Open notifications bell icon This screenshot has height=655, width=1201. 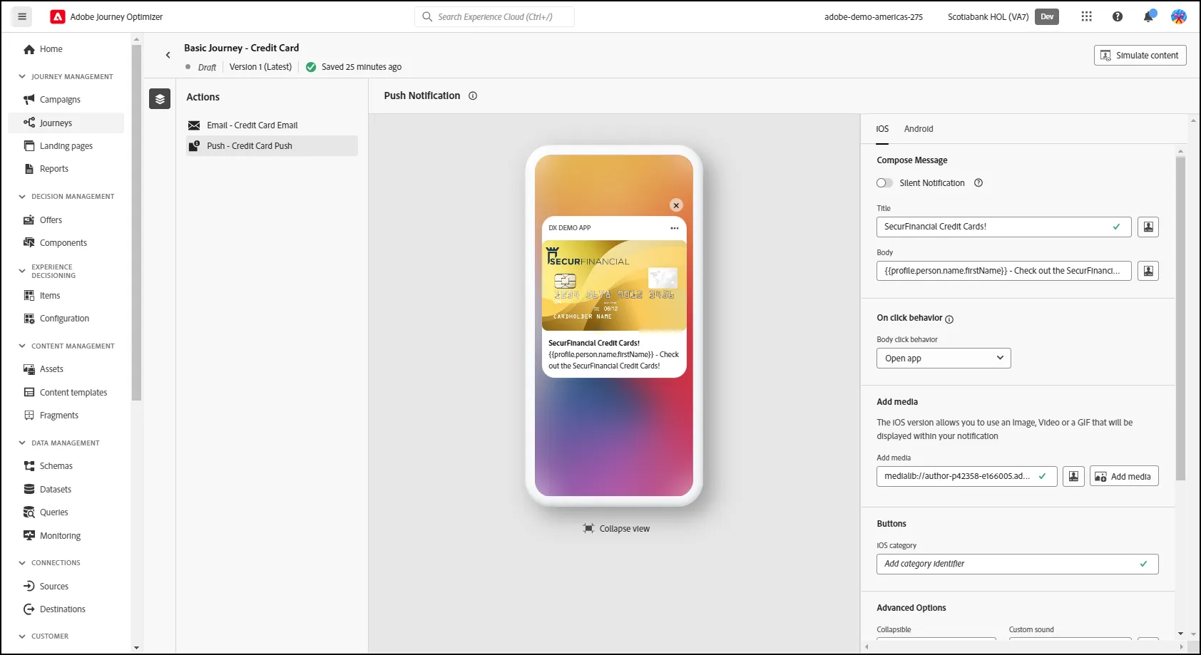point(1148,16)
